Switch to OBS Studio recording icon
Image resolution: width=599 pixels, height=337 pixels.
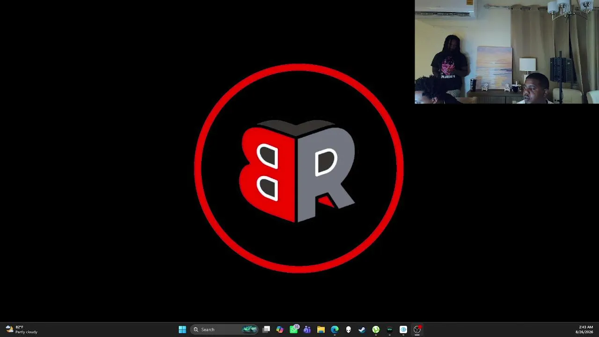tap(417, 330)
